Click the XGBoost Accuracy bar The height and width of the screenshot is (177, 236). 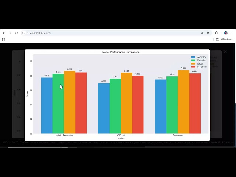[104, 108]
